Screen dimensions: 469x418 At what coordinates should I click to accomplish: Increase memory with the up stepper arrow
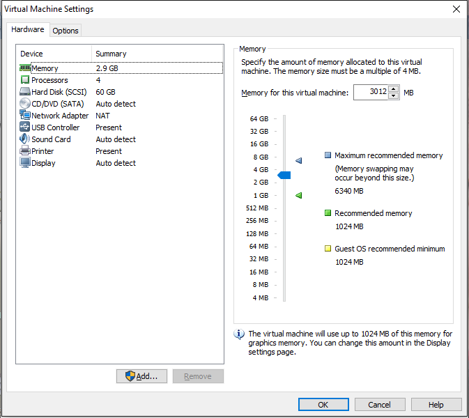(x=394, y=89)
